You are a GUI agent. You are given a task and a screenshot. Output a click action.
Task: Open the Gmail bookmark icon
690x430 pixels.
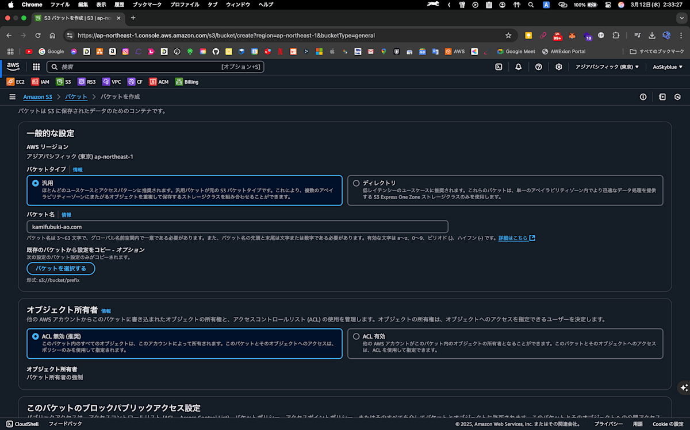[x=370, y=52]
